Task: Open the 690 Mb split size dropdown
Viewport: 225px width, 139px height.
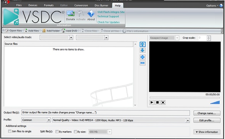Action: tap(109, 132)
